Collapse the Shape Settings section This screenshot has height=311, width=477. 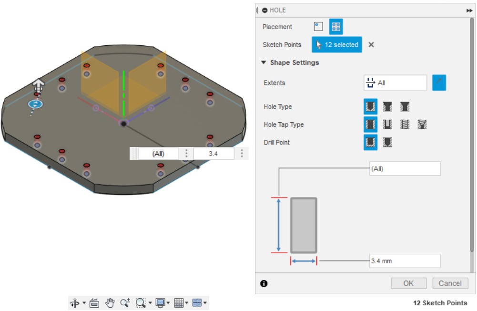click(264, 62)
